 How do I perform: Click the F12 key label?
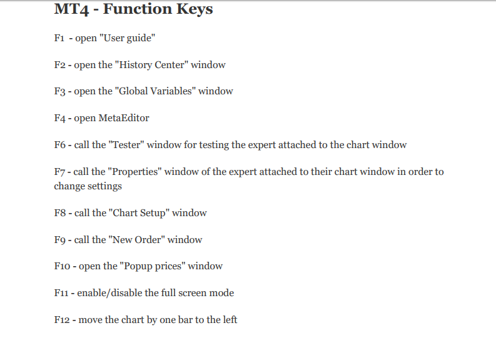point(62,319)
